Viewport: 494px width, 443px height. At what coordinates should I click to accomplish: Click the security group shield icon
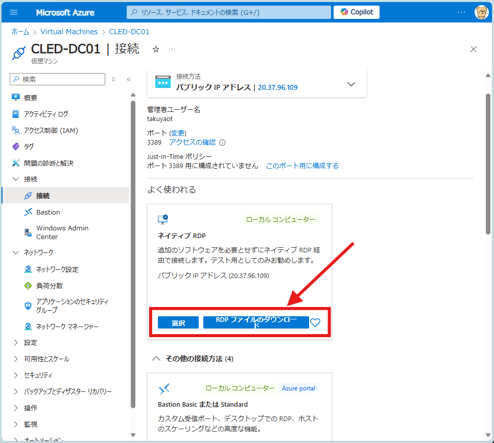(28, 306)
